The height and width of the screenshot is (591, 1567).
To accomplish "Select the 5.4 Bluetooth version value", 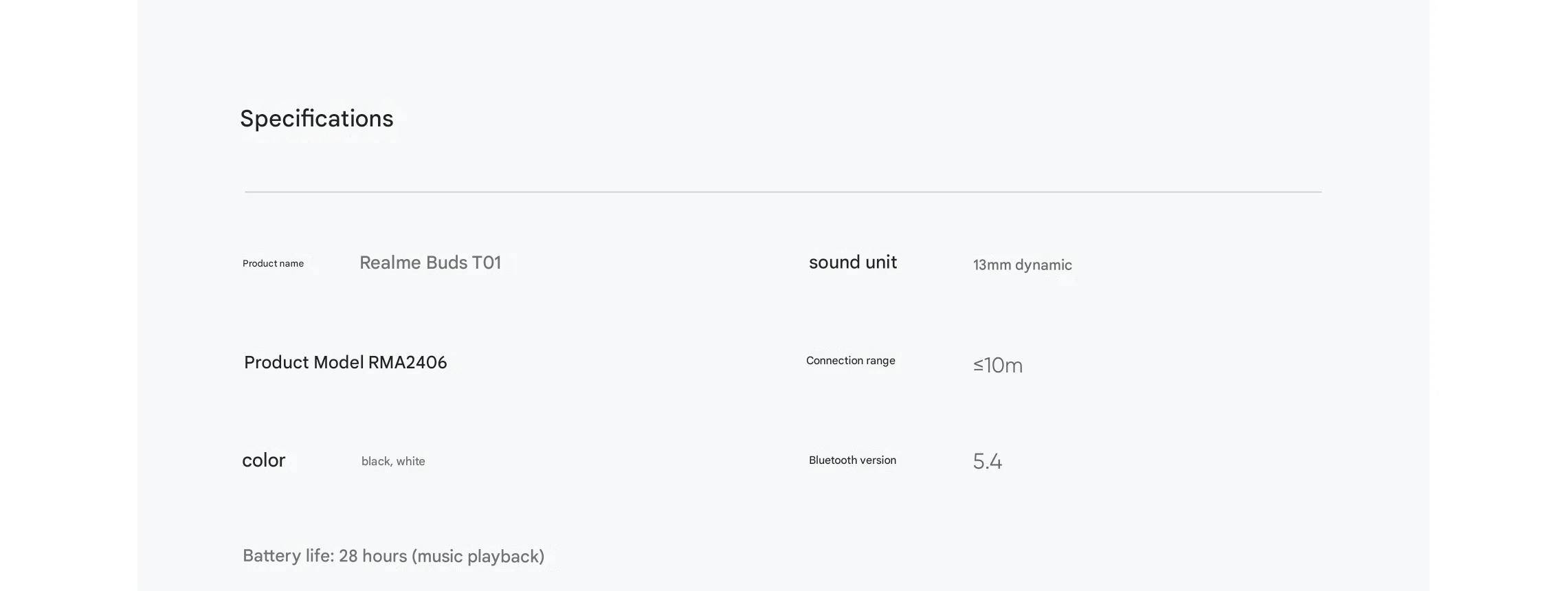I will point(987,461).
